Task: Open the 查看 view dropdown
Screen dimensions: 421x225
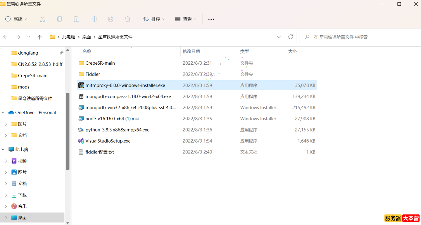Action: coord(186,19)
